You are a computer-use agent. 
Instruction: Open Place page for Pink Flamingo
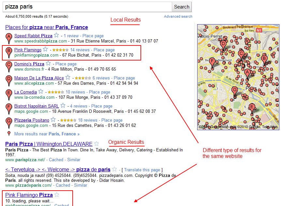coord(104,50)
